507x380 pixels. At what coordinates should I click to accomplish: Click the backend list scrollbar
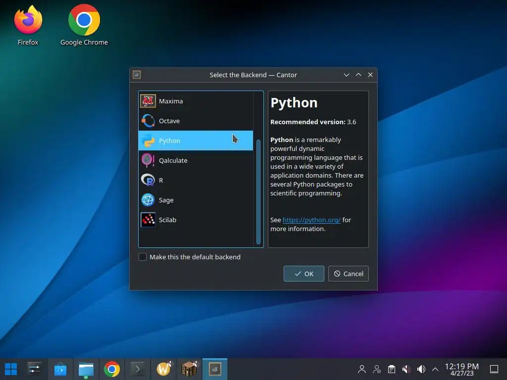click(x=258, y=192)
